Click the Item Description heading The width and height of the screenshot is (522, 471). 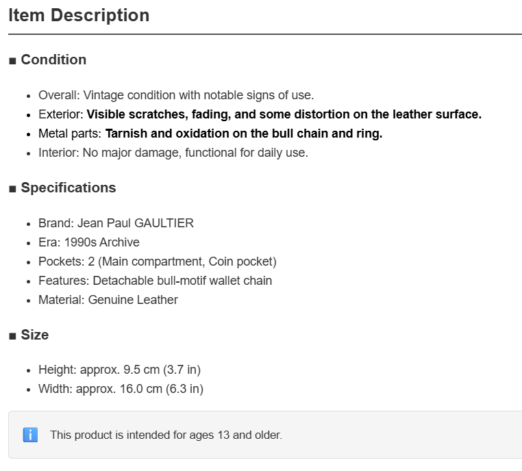tap(79, 15)
